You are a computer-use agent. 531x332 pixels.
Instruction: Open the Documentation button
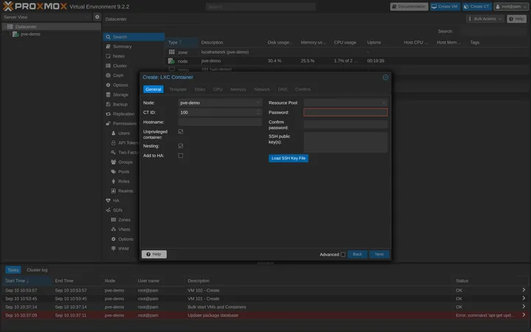pyautogui.click(x=409, y=7)
